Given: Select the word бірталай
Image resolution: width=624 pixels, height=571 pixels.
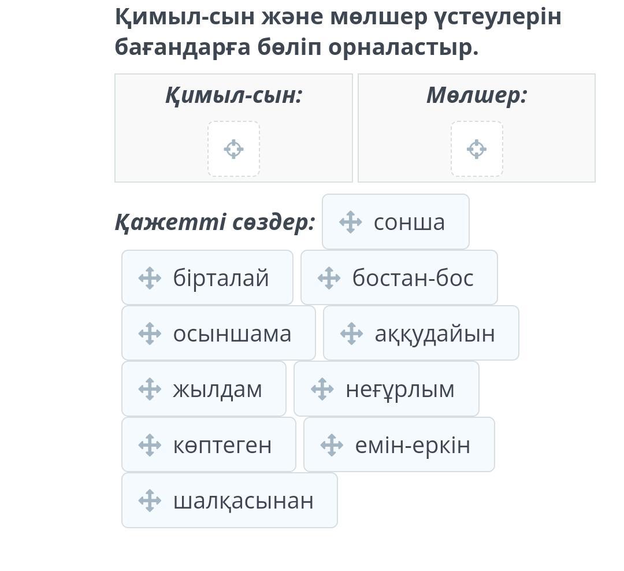Looking at the screenshot, I should click(221, 277).
